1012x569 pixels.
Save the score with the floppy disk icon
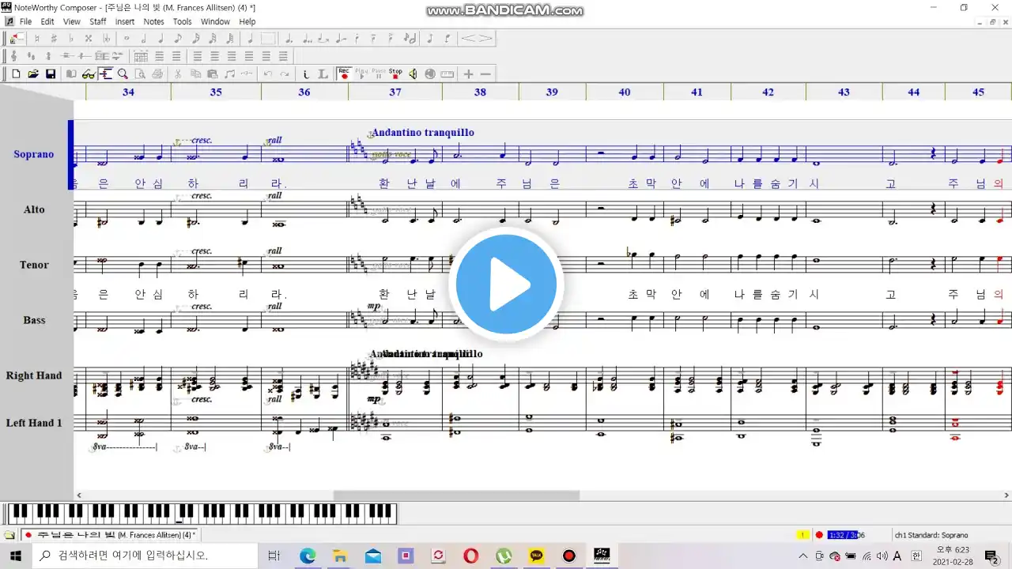[x=51, y=73]
